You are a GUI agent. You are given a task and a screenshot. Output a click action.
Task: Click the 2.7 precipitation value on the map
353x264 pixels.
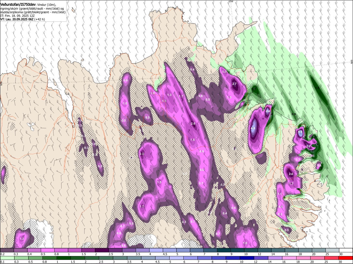pos(234,84)
